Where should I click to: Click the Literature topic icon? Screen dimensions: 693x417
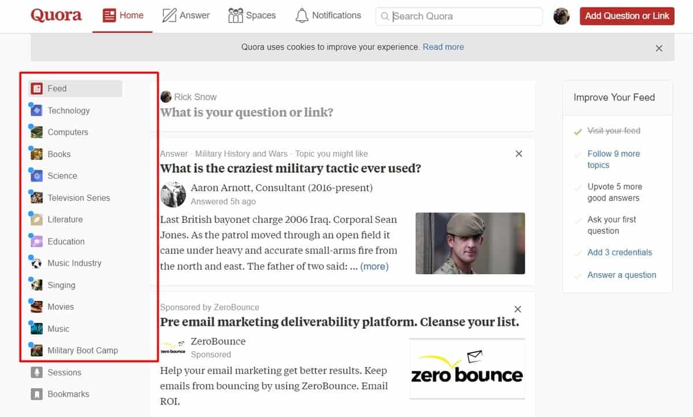point(37,219)
